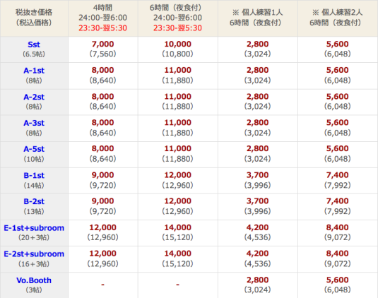
Task: Click E-2st+subroom 4-hour price 12,000
Action: click(x=102, y=254)
